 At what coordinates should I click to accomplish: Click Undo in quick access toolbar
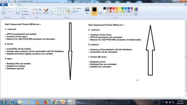[8, 1]
